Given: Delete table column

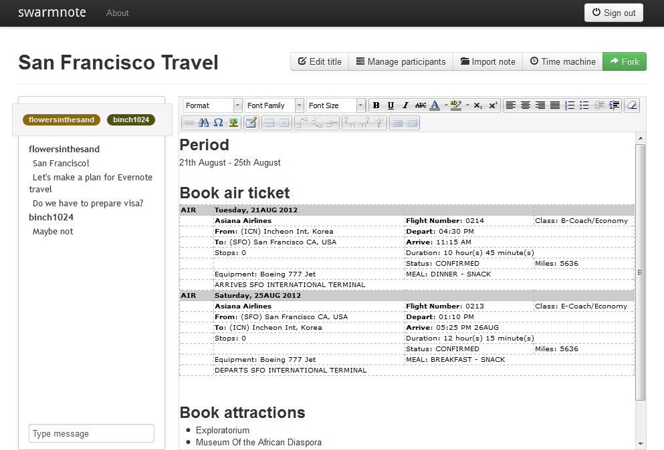Looking at the screenshot, I should tap(379, 123).
